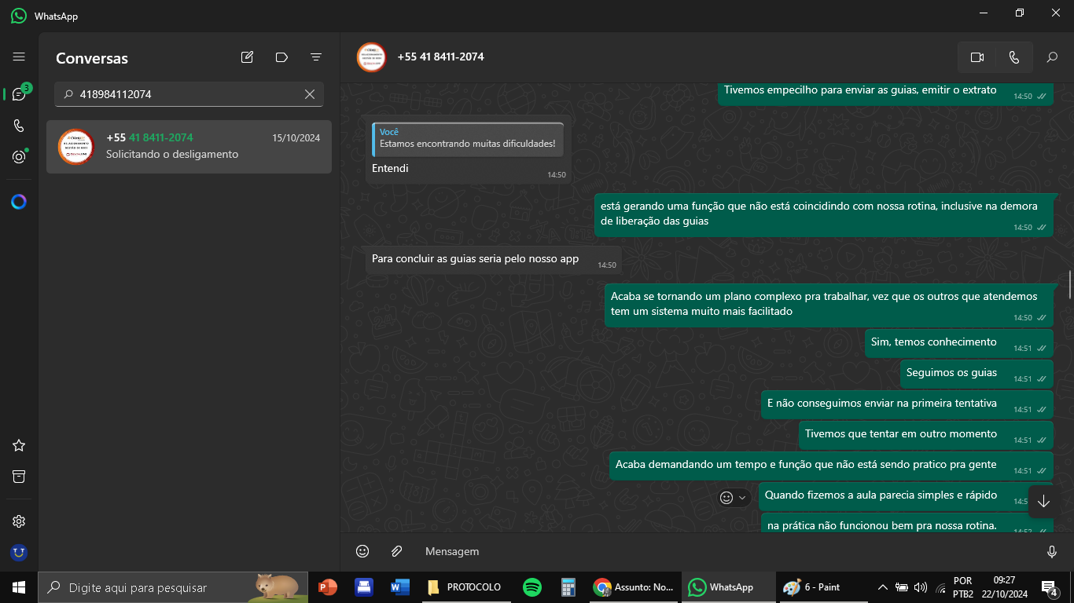The width and height of the screenshot is (1074, 603).
Task: Click the message 'Seguimos os guias'
Action: tap(977, 373)
